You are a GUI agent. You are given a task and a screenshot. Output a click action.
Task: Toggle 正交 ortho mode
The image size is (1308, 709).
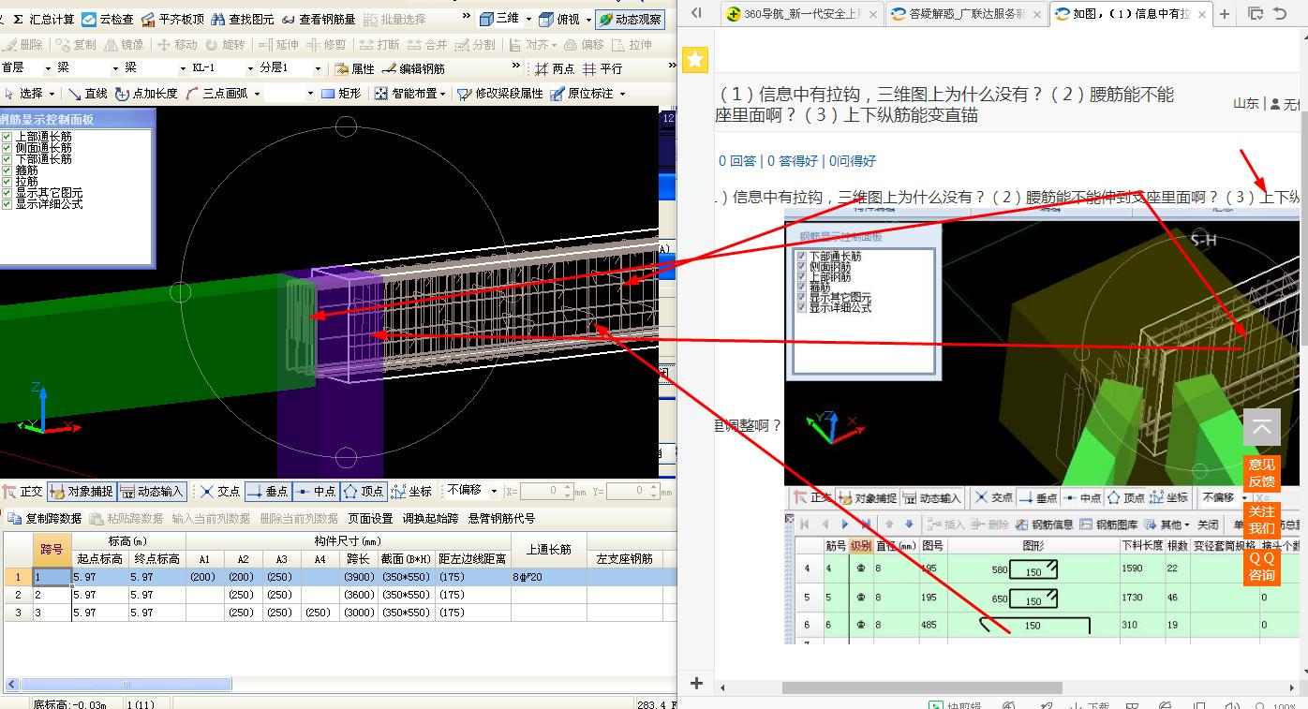pos(23,491)
